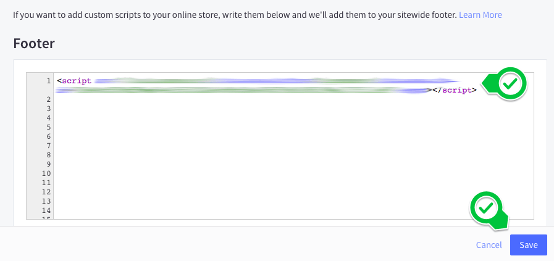Viewport: 554px width, 261px height.
Task: Cancel the footer script changes
Action: [x=489, y=245]
